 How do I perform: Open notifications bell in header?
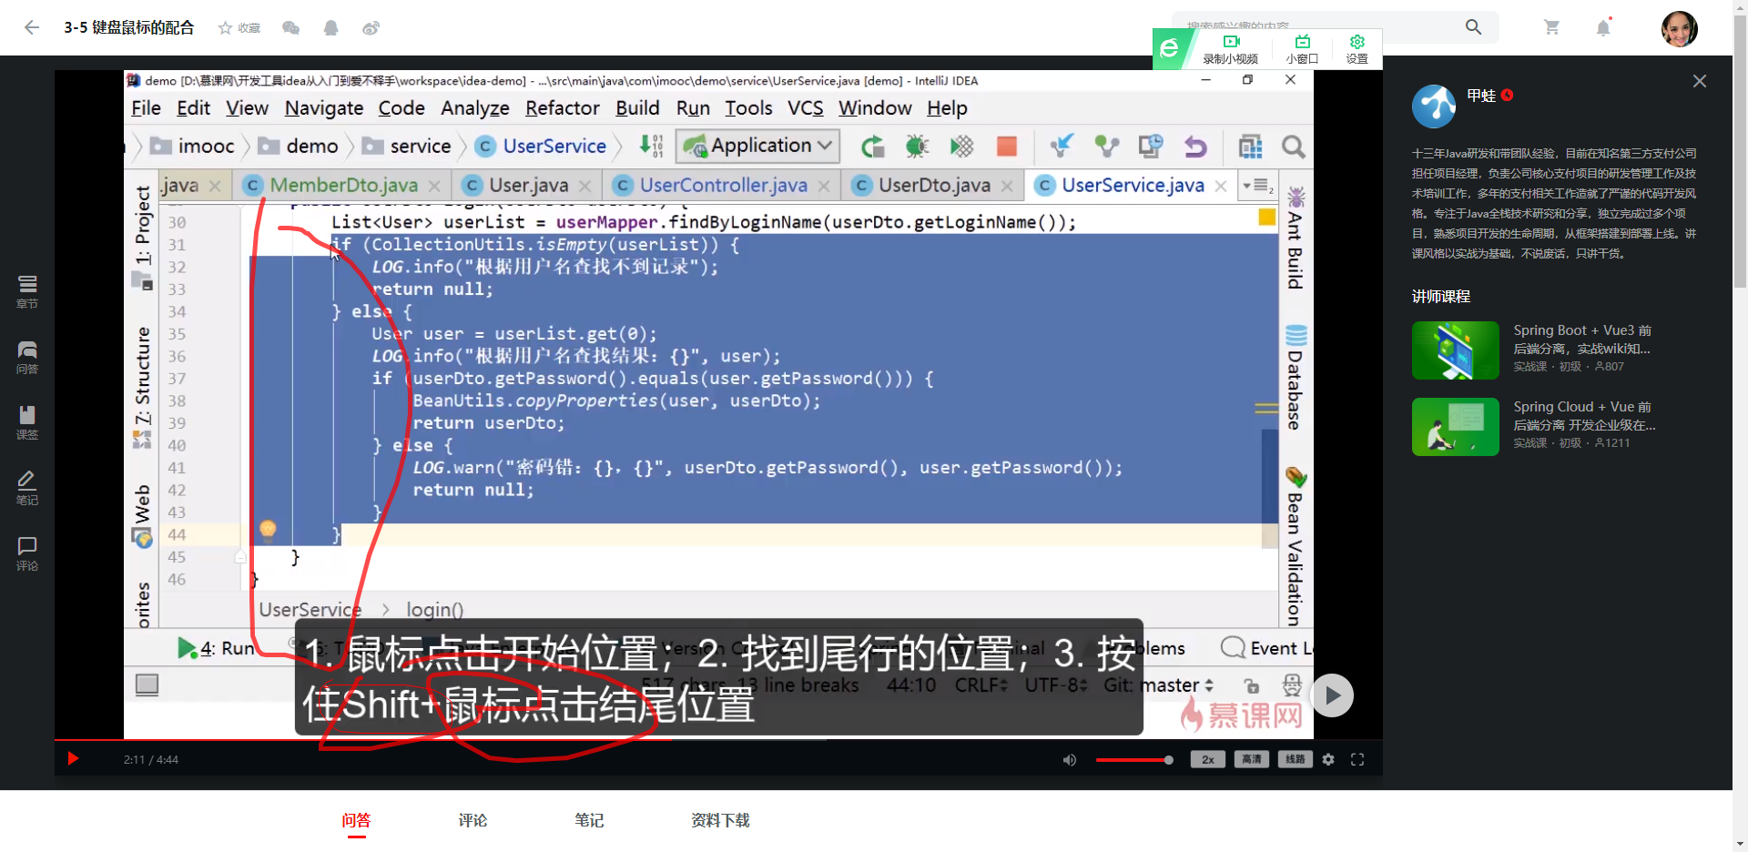coord(1603,27)
